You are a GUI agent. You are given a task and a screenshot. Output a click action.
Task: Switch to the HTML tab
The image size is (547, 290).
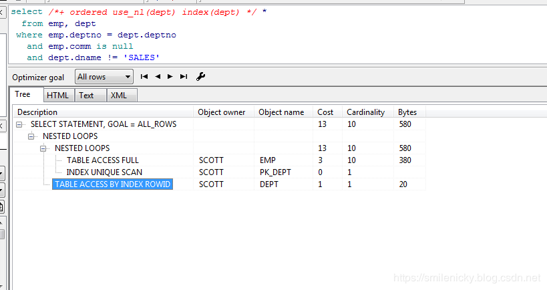pyautogui.click(x=57, y=96)
